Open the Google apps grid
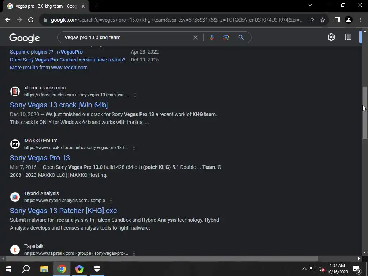This screenshot has height=276, width=368. click(x=348, y=37)
